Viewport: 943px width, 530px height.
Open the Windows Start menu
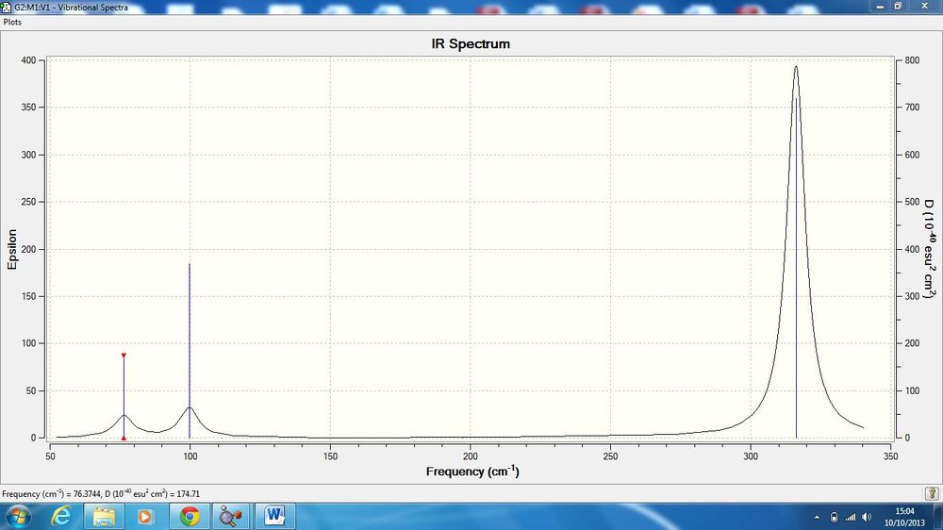coord(18,517)
